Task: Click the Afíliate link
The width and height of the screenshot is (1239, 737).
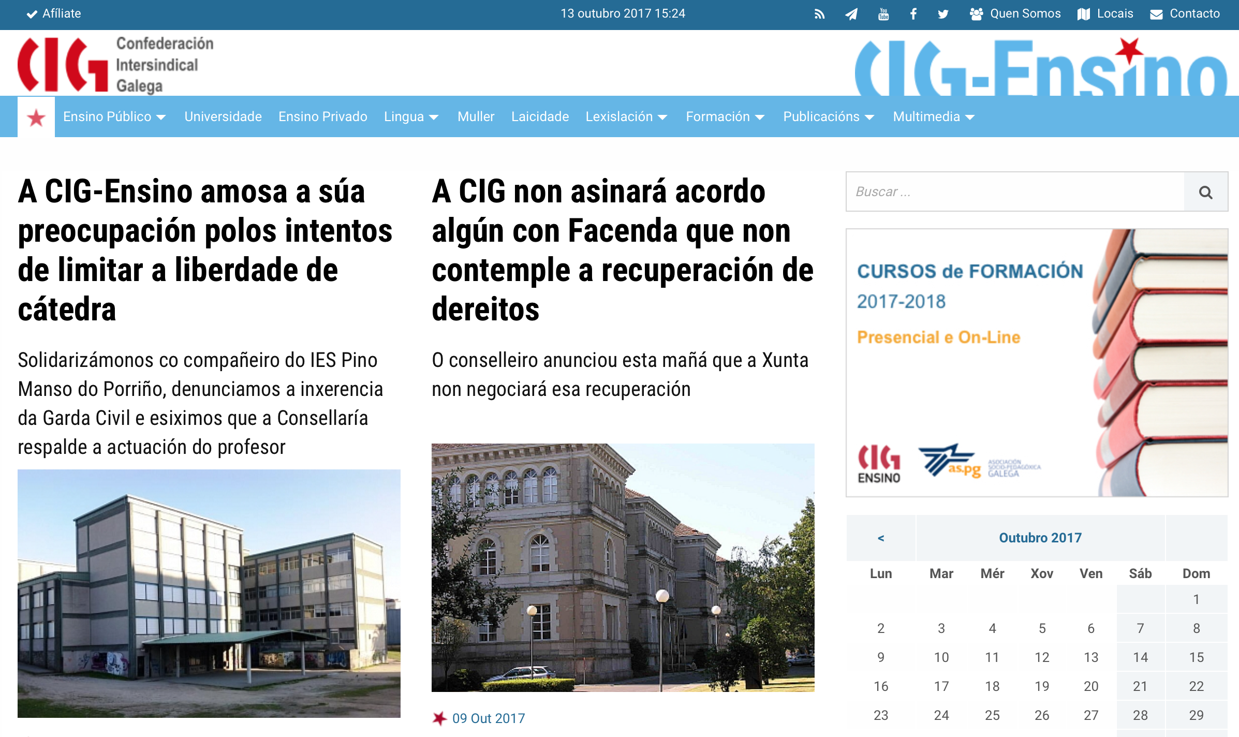Action: click(x=62, y=13)
